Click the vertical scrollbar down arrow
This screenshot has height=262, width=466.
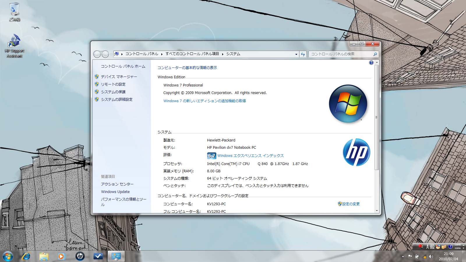tap(377, 210)
